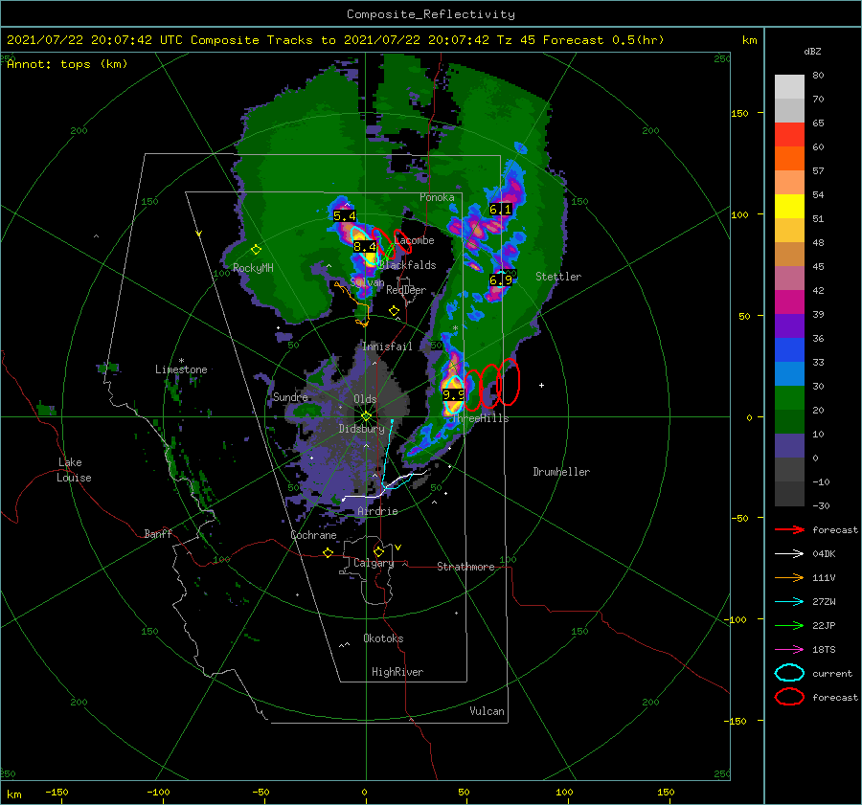
Task: Click the timestamp header text at top
Action: tap(335, 40)
